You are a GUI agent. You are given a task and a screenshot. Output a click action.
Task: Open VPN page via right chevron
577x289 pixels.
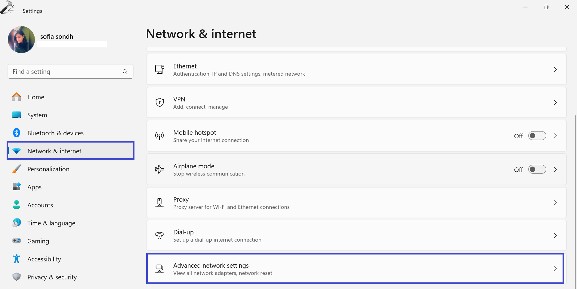click(555, 102)
